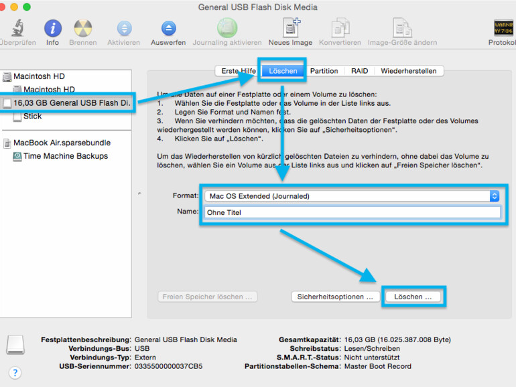516x387 pixels.
Task: Click the sidebar splitter handle dot
Action: tap(139, 193)
